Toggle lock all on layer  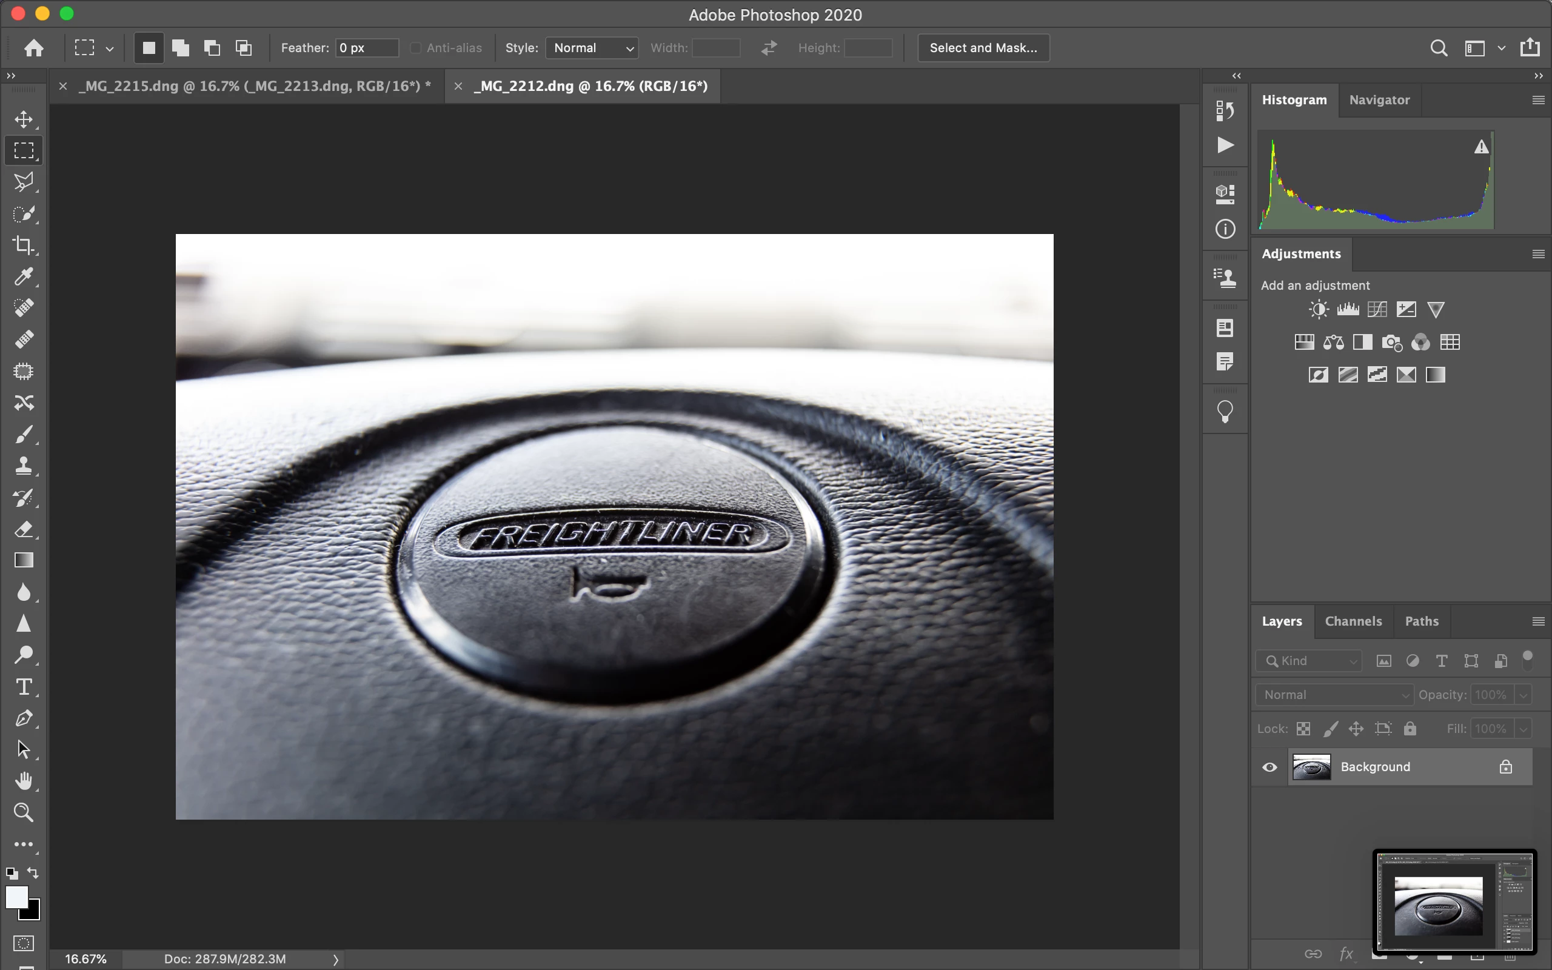pyautogui.click(x=1410, y=729)
